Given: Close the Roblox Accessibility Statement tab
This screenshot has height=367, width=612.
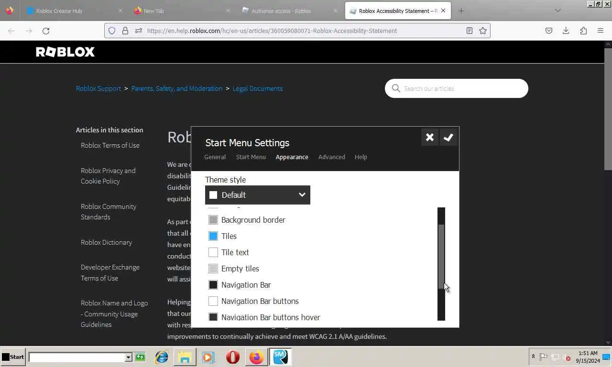Looking at the screenshot, I should coord(443,11).
